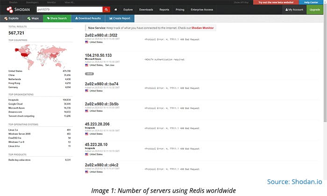The width and height of the screenshot is (327, 196).
Task: Click the Shodan logo
Action: pos(18,10)
